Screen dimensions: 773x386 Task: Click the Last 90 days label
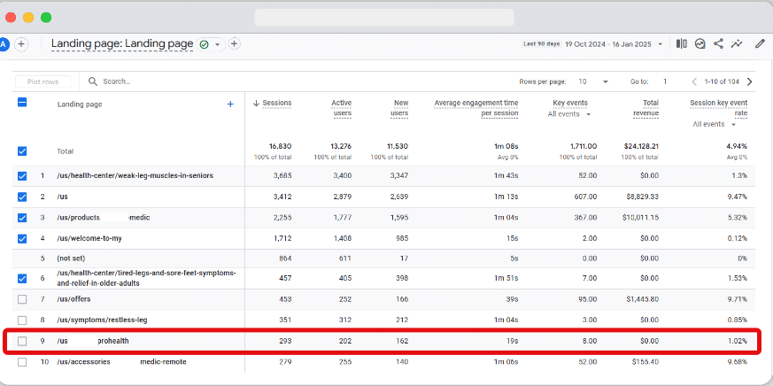[541, 44]
